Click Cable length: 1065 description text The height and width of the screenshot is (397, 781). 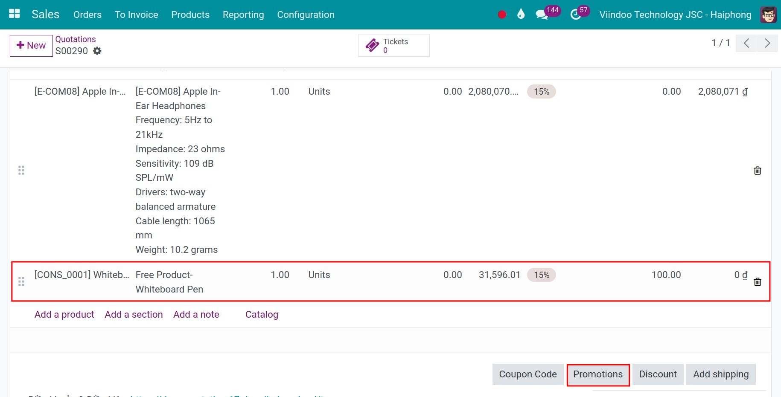175,221
